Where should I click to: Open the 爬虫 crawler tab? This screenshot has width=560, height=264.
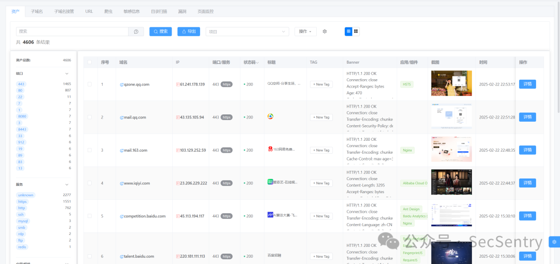coord(108,11)
